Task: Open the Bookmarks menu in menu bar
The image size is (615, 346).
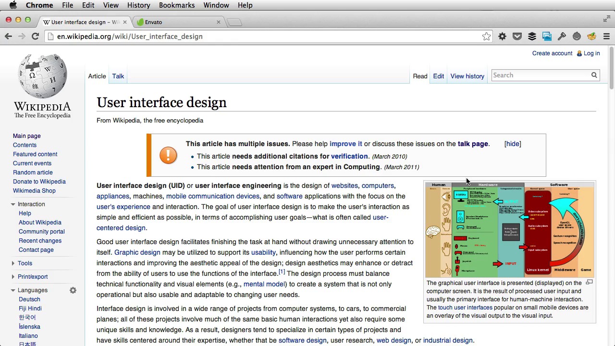Action: click(176, 5)
